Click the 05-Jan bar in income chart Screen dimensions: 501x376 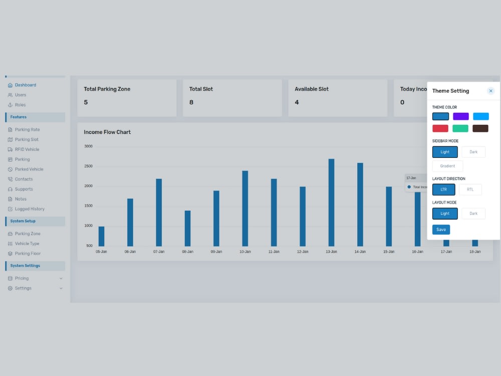click(x=101, y=236)
